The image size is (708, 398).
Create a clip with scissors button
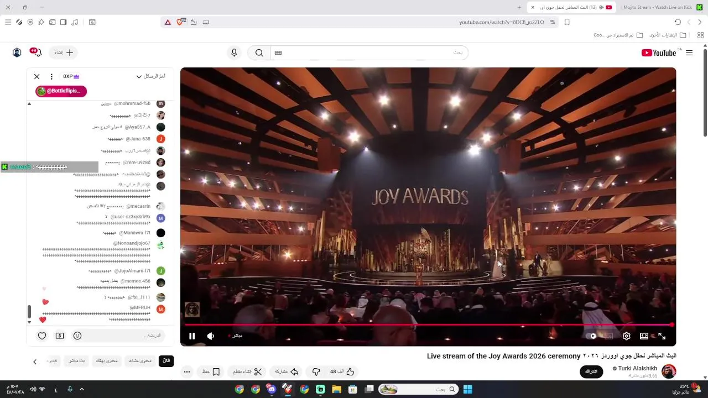pyautogui.click(x=247, y=371)
